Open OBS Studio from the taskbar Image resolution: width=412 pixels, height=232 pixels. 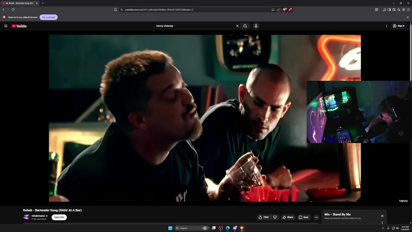(x=220, y=228)
